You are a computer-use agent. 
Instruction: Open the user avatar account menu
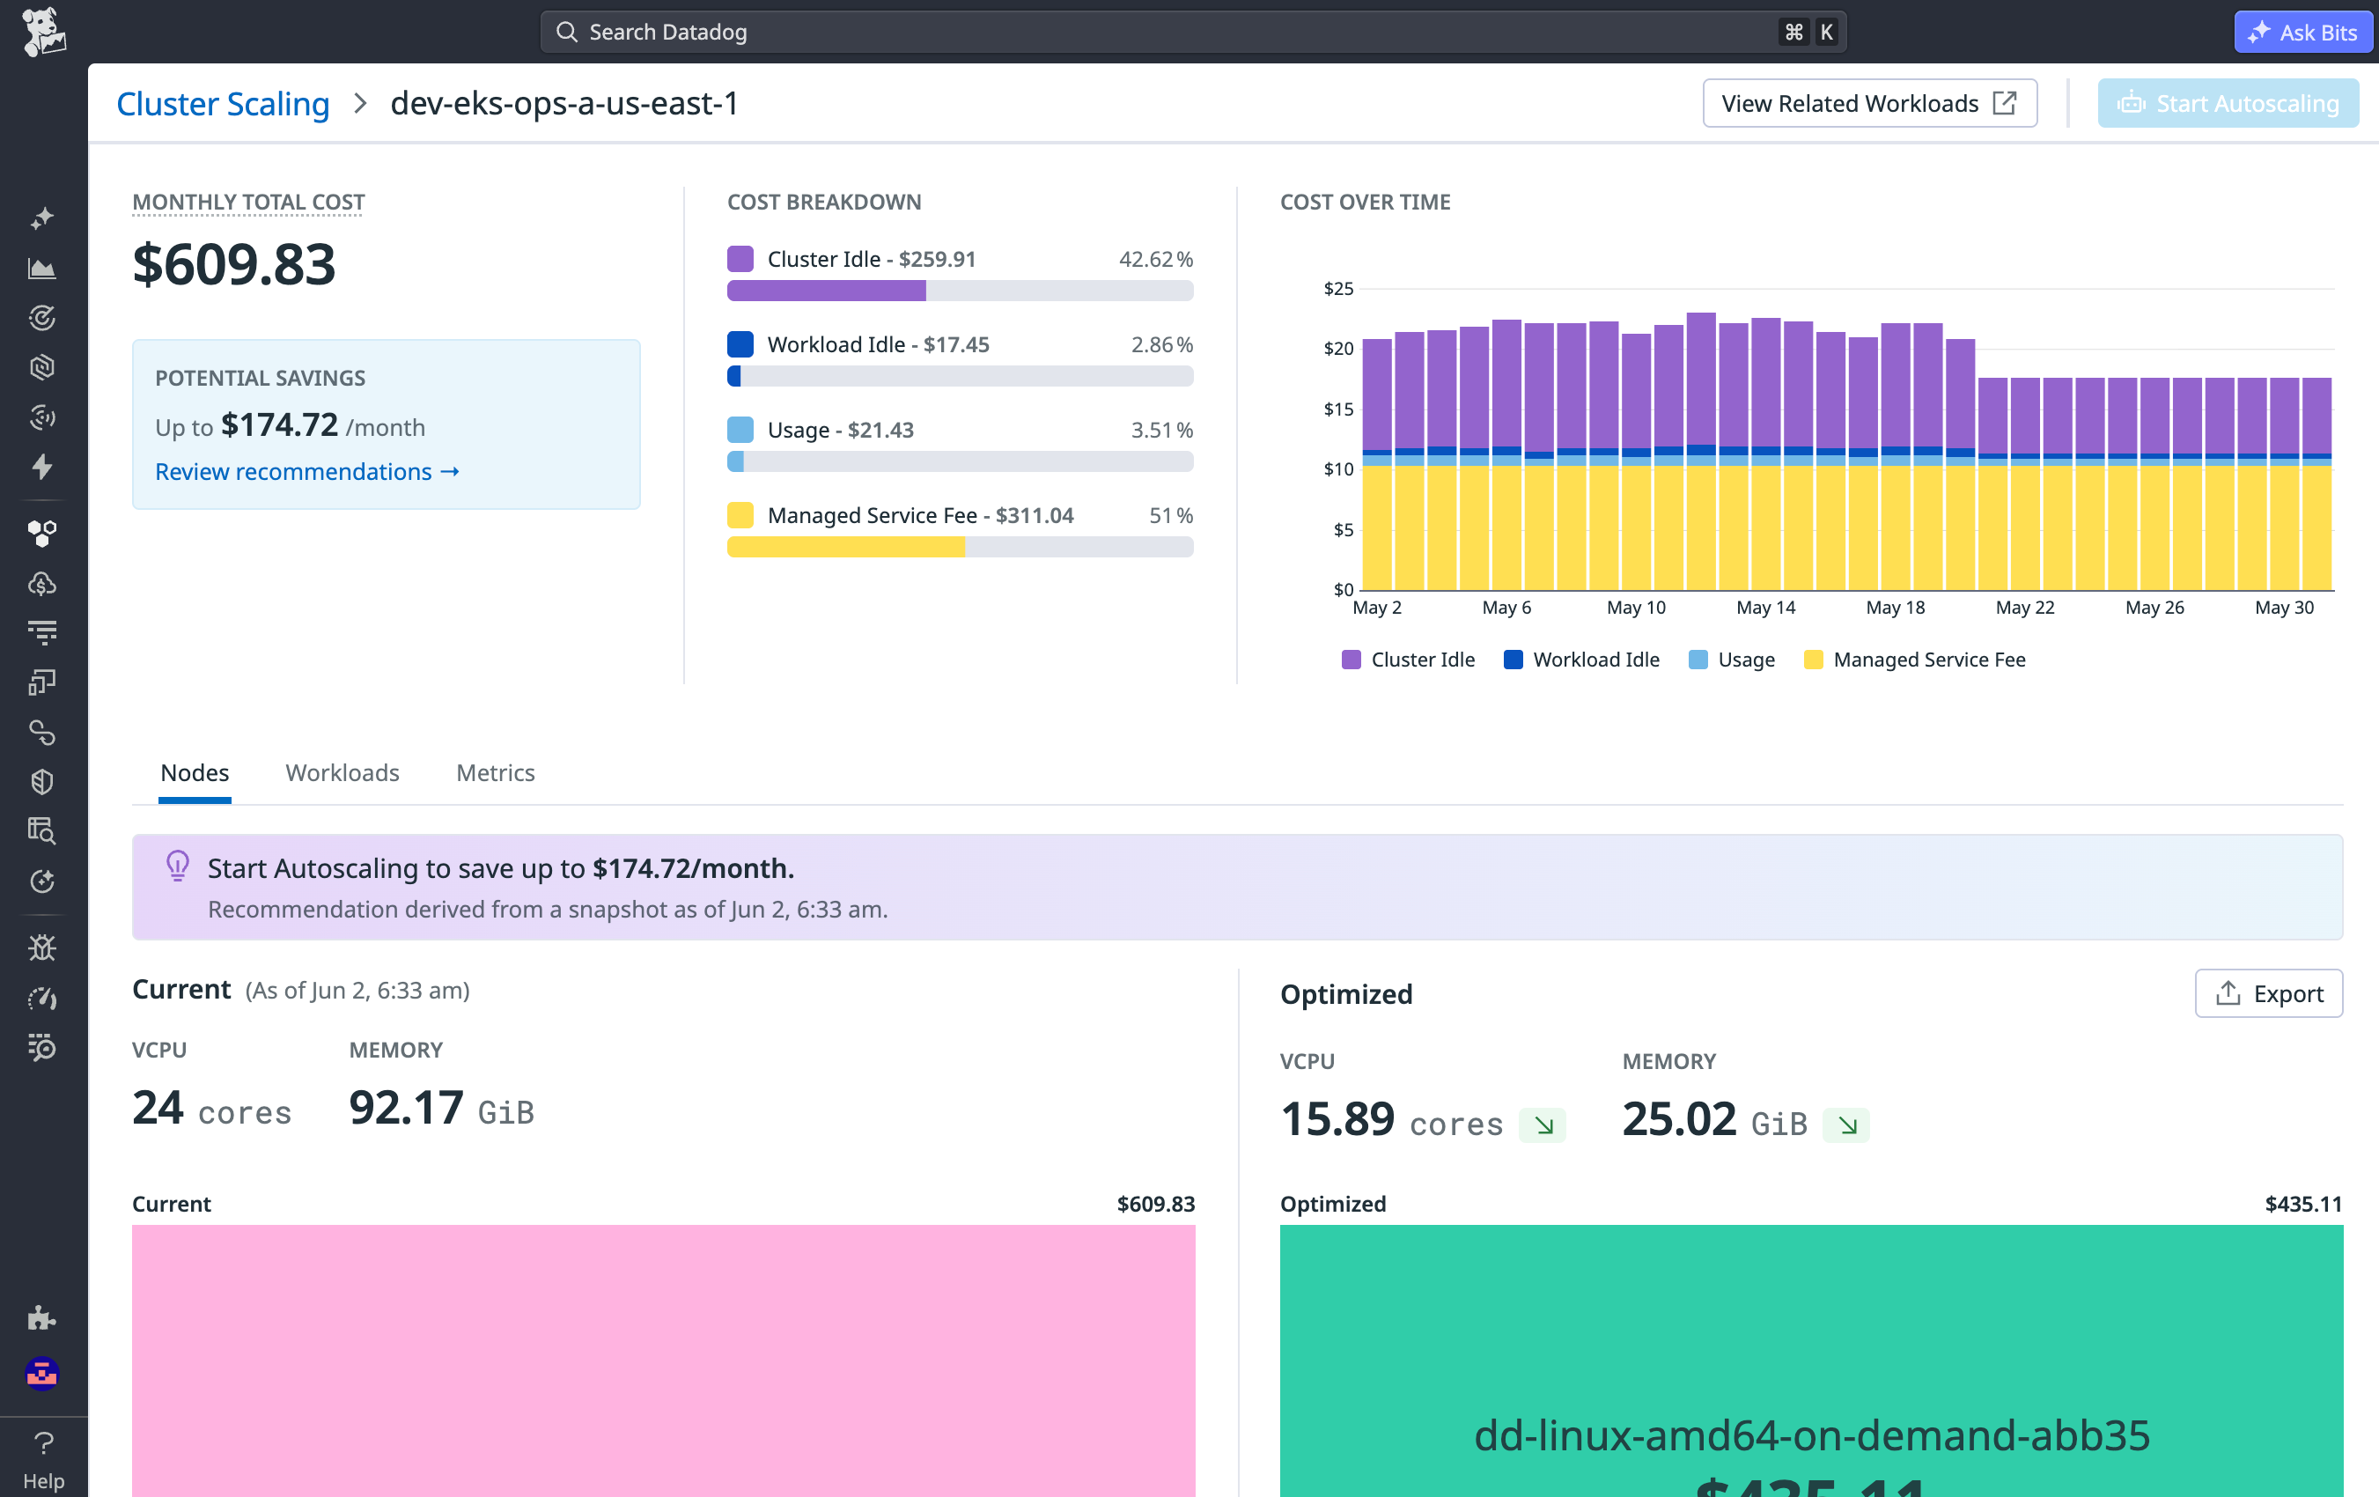pyautogui.click(x=41, y=1374)
